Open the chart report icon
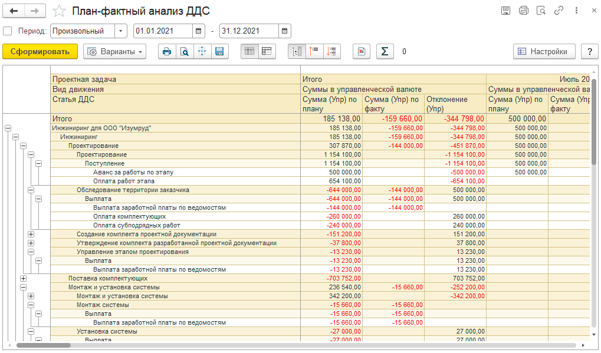Image resolution: width=601 pixels, height=353 pixels. click(362, 51)
